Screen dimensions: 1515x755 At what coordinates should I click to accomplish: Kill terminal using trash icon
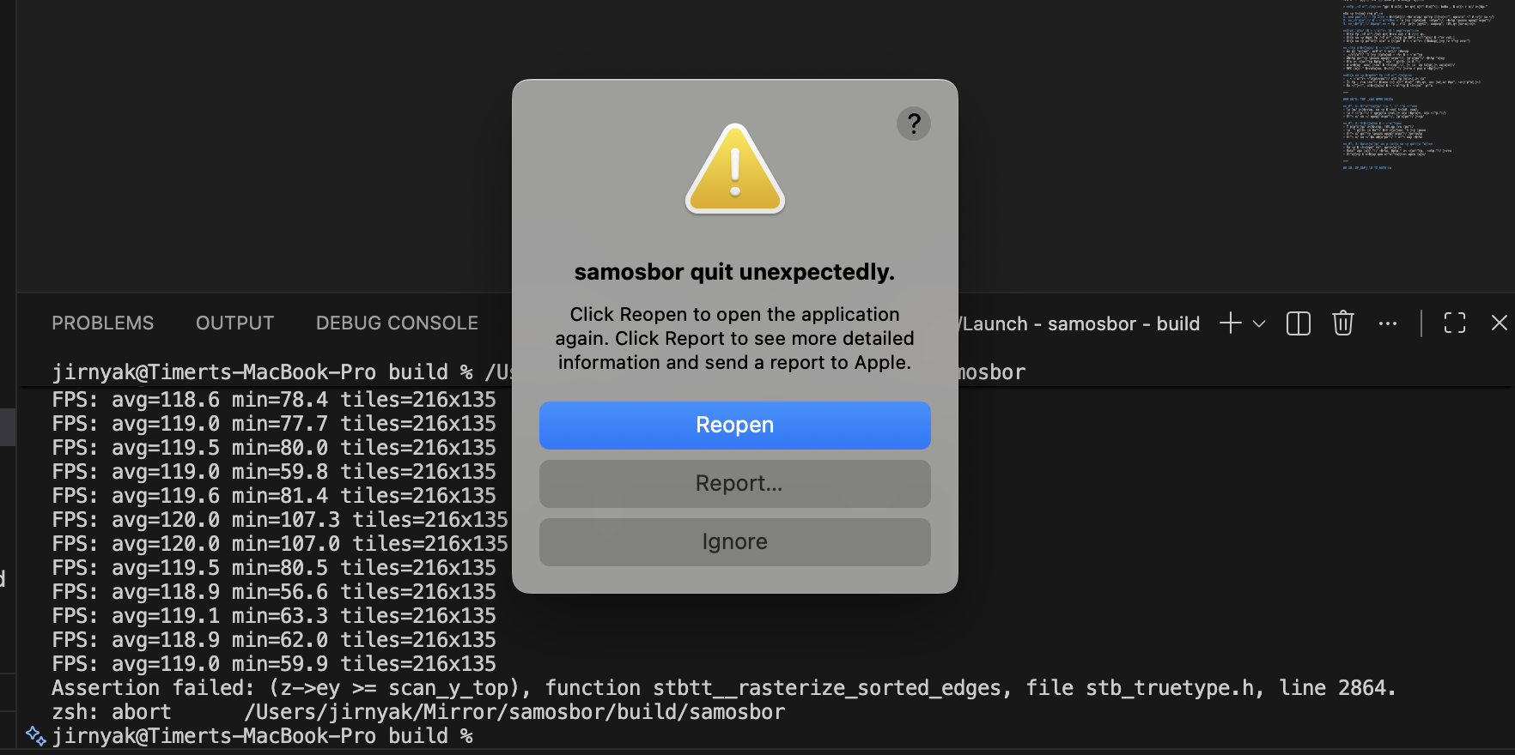click(x=1343, y=323)
